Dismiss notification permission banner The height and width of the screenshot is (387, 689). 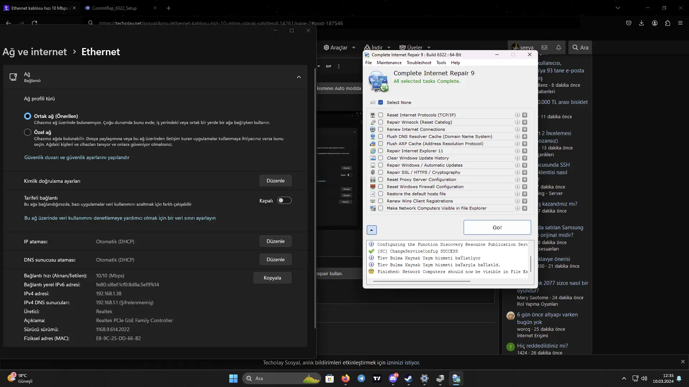(683, 362)
